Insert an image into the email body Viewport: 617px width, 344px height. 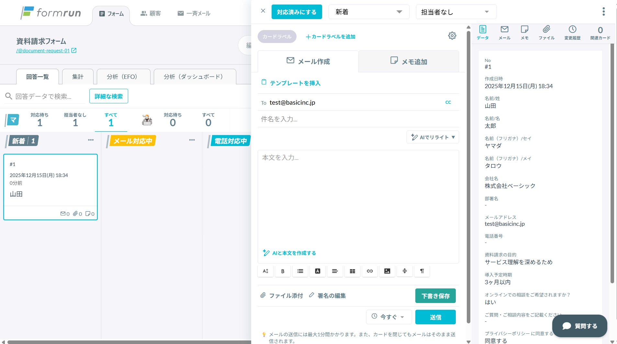pos(387,271)
